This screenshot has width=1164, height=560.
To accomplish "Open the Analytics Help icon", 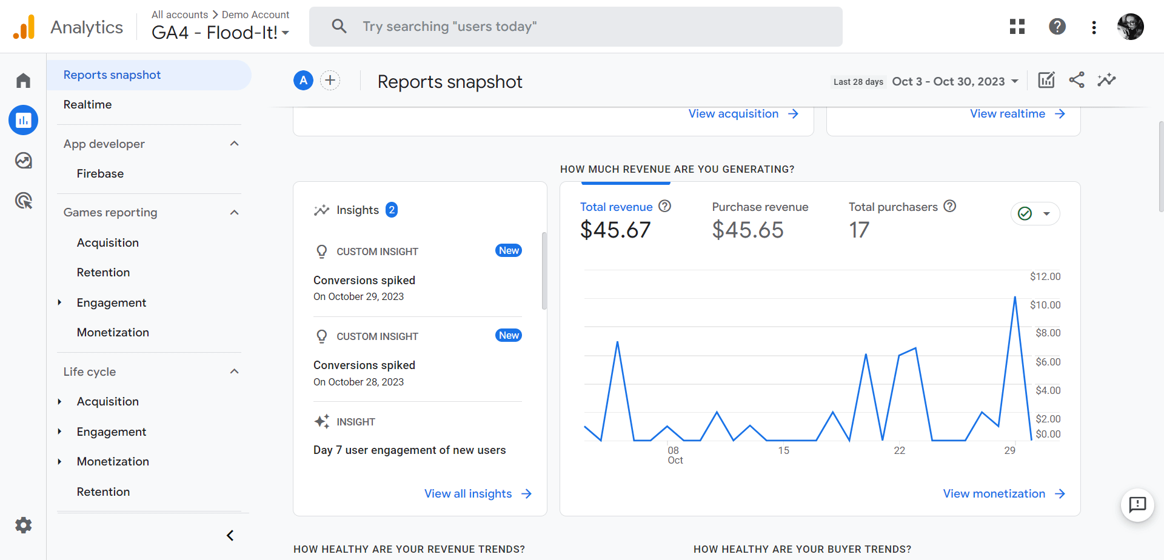I will (1057, 27).
